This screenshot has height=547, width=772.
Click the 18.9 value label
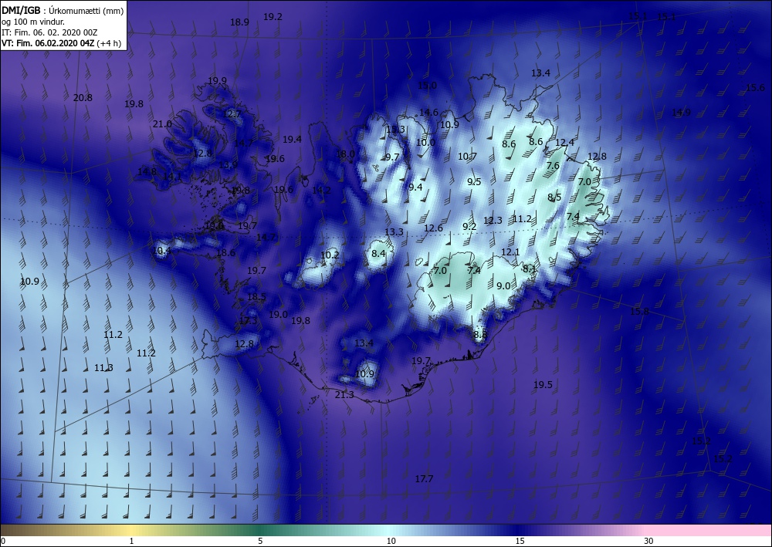(240, 22)
